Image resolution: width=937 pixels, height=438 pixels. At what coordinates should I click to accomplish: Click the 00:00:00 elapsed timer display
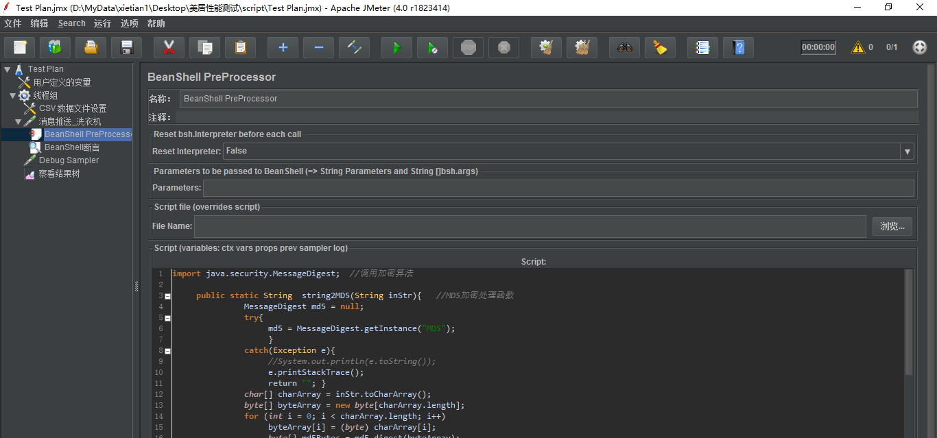pyautogui.click(x=818, y=47)
